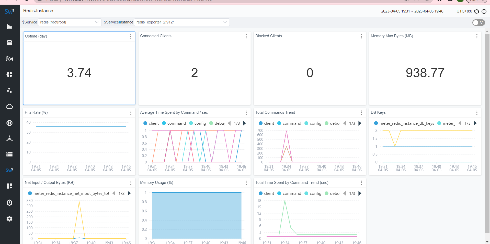This screenshot has width=490, height=244.
Task: Click the refresh icon next to UTC+8:0
Action: pos(476,11)
